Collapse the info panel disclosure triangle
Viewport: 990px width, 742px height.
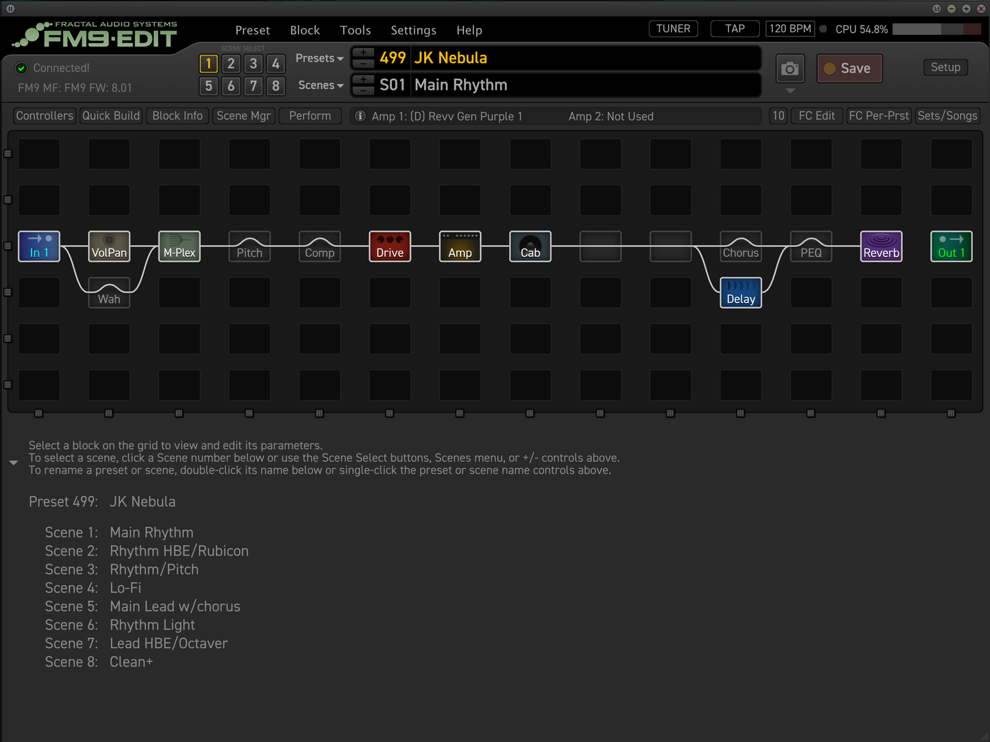point(14,463)
